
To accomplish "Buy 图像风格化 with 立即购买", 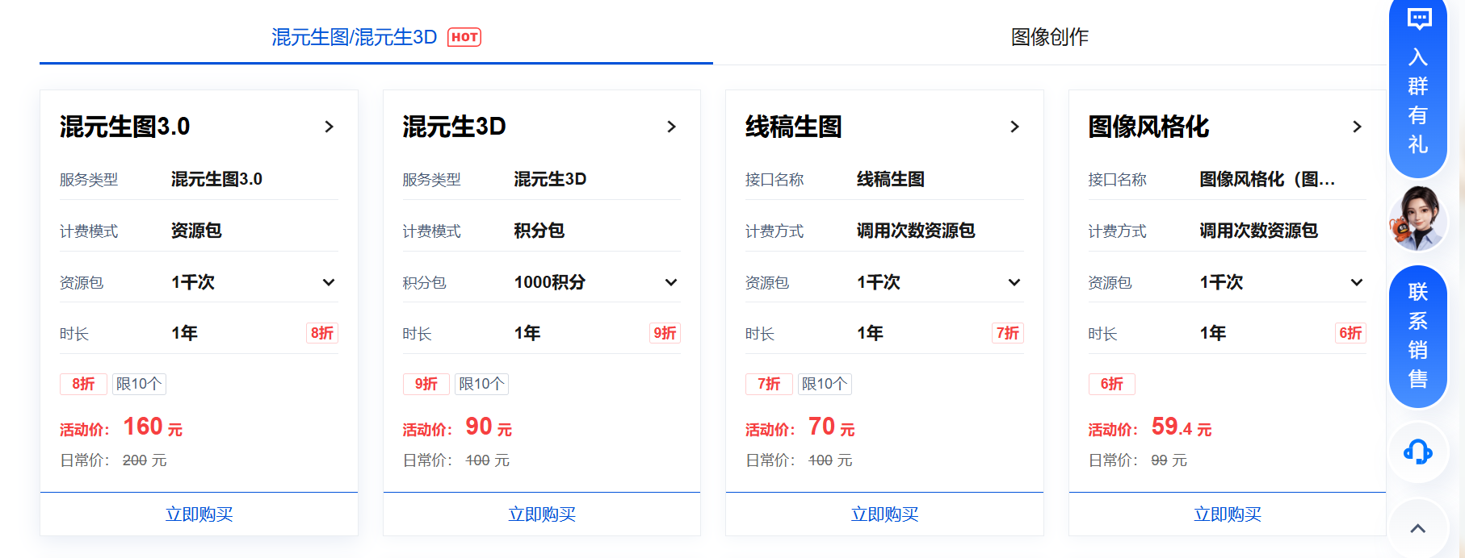I will pyautogui.click(x=1228, y=514).
